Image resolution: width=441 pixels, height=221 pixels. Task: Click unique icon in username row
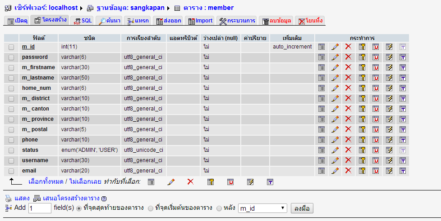pos(376,160)
